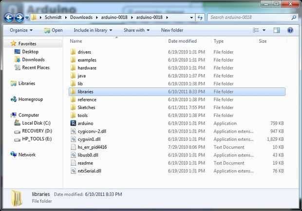Select the tools folder icon

pos(73,115)
